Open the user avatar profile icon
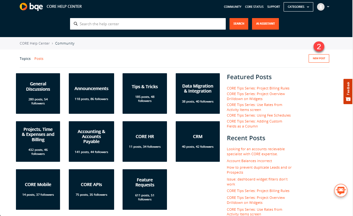 click(x=320, y=7)
